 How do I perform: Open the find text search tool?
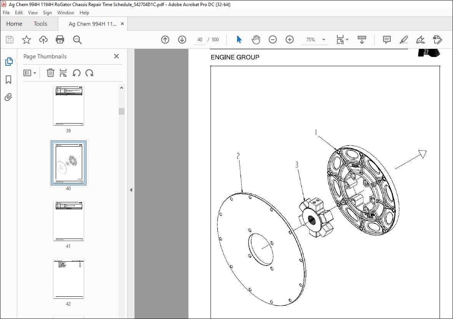click(77, 40)
